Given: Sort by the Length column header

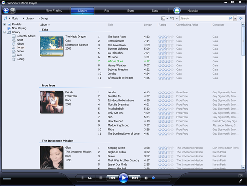Looking at the screenshot, I should click(148, 25).
